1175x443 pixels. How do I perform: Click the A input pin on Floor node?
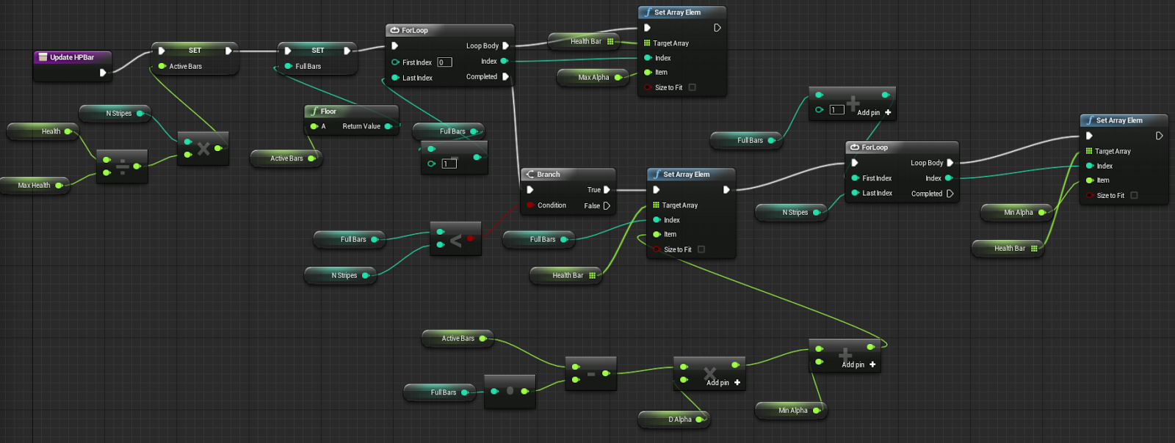(x=314, y=126)
